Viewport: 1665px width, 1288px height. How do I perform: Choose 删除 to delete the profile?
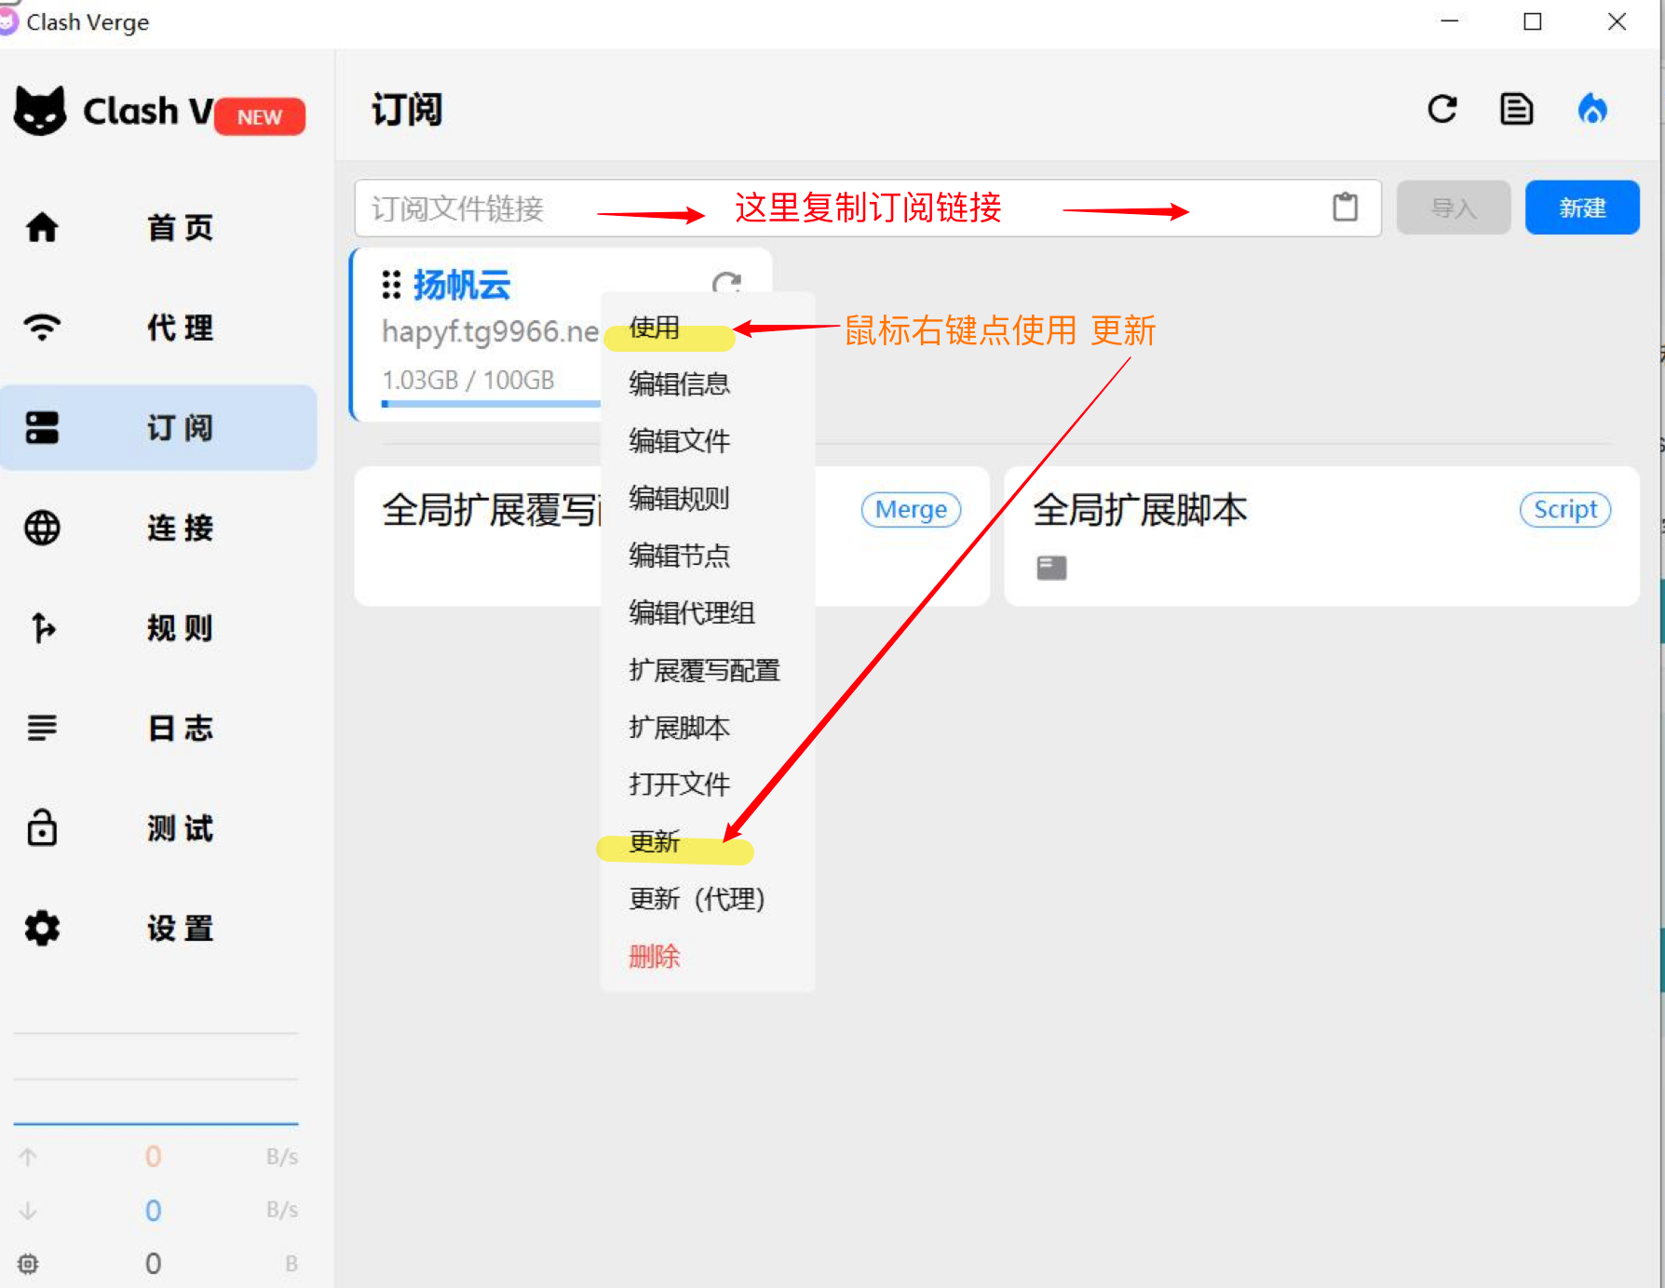pyautogui.click(x=655, y=957)
